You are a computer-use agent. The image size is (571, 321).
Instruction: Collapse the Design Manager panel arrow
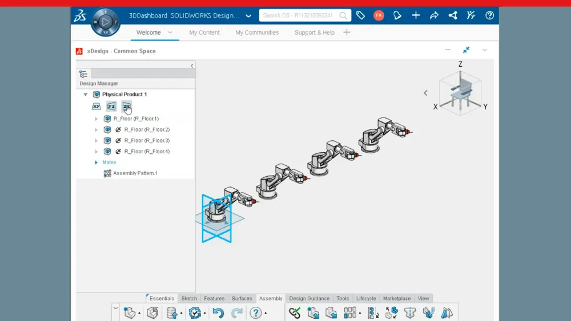192,66
